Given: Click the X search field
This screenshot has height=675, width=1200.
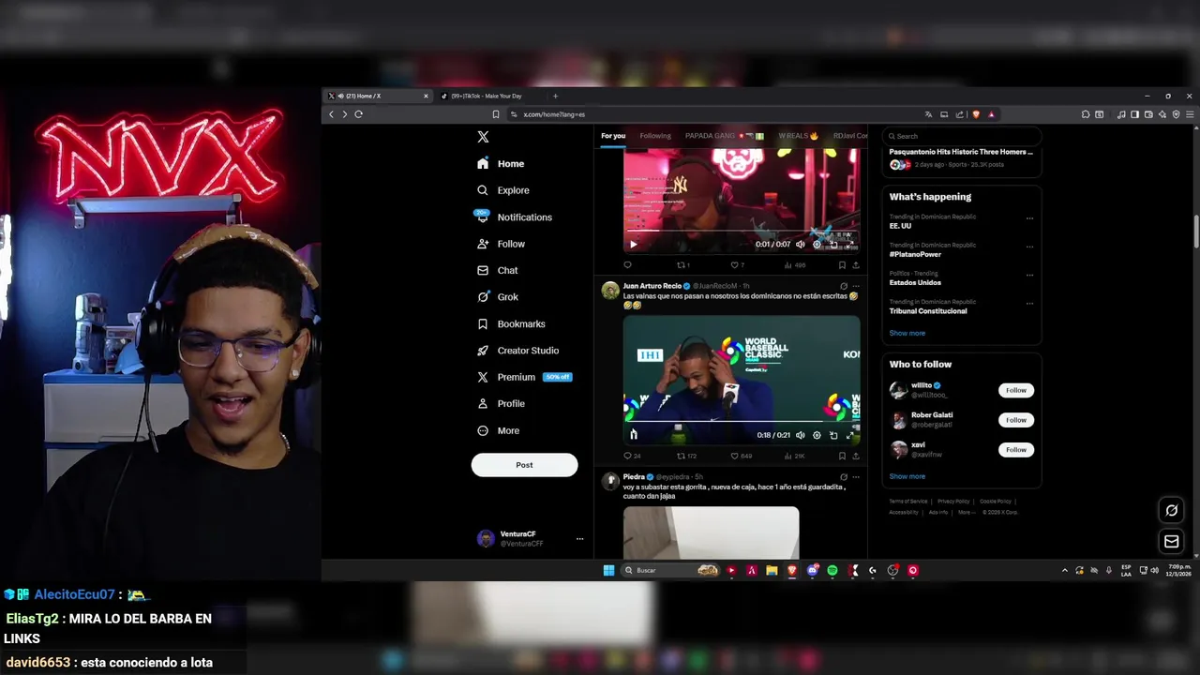Looking at the screenshot, I should [962, 136].
